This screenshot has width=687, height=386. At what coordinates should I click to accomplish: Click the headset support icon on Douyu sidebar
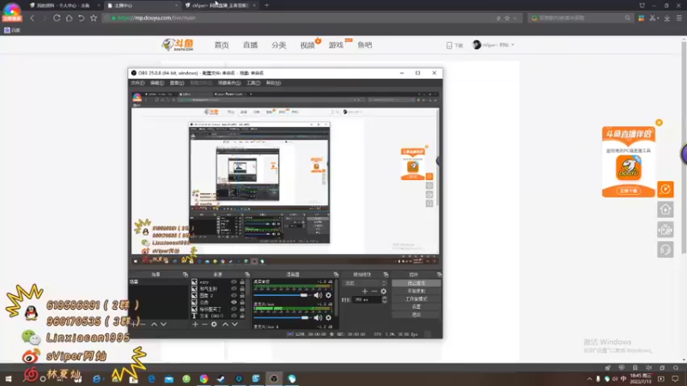[x=665, y=250]
